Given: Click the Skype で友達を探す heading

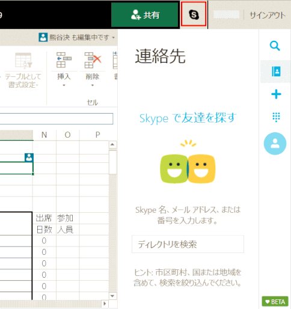Looking at the screenshot, I should coord(188,118).
